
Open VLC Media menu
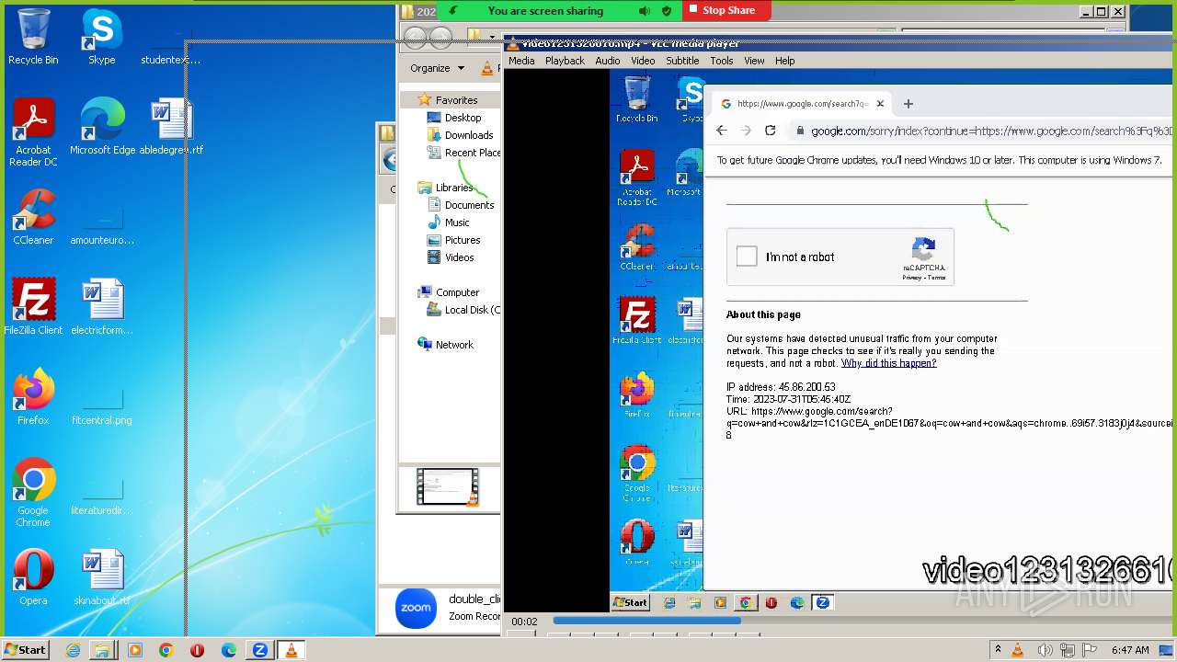tap(521, 61)
